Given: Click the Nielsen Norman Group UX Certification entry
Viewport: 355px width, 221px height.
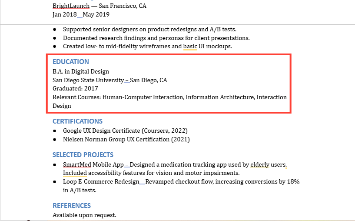Looking at the screenshot, I should 126,139.
